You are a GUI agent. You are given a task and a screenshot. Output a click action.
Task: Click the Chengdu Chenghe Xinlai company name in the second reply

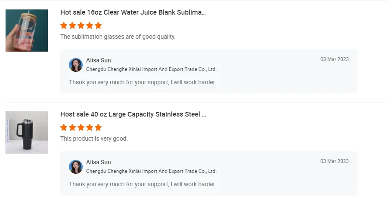point(151,171)
